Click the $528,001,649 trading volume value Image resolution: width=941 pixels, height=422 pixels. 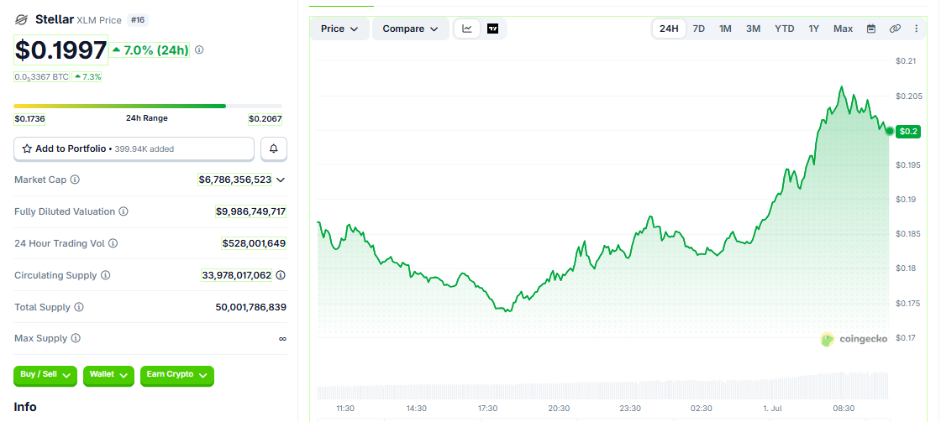(x=254, y=243)
